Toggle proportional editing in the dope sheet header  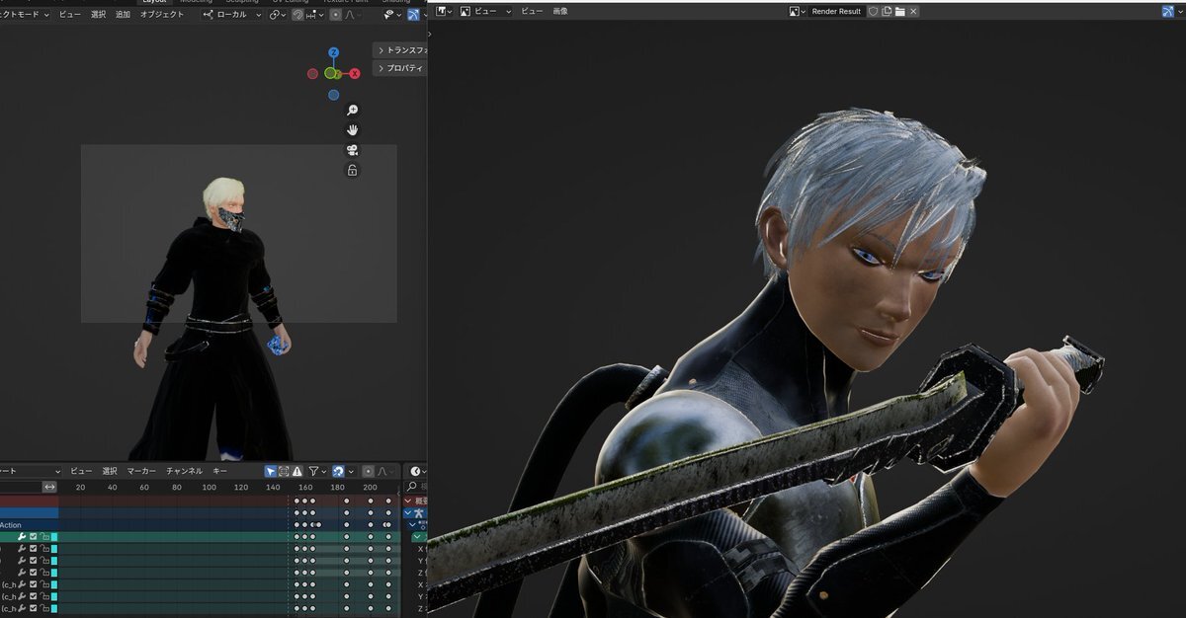(x=369, y=471)
